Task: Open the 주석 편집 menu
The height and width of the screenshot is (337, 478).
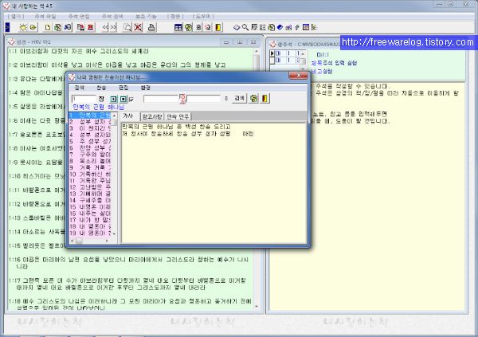Action: [x=79, y=16]
